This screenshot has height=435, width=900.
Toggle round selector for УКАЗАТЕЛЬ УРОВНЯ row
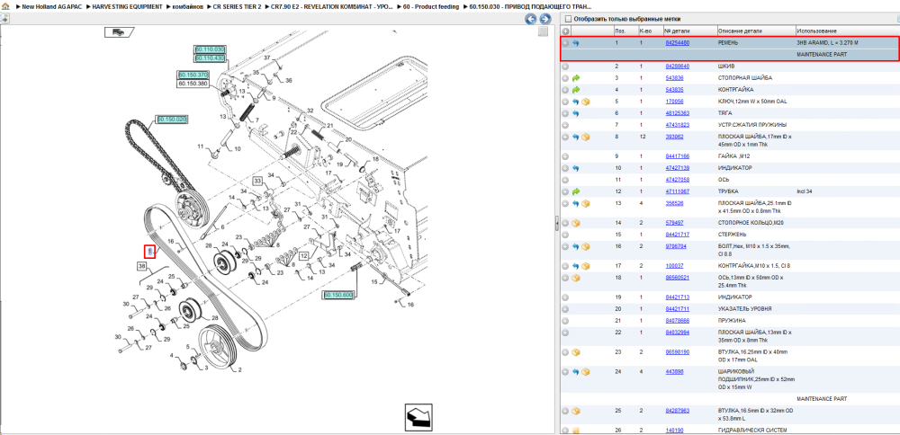(x=565, y=309)
